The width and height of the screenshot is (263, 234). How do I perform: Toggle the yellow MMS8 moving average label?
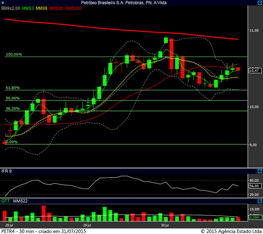coord(42,8)
